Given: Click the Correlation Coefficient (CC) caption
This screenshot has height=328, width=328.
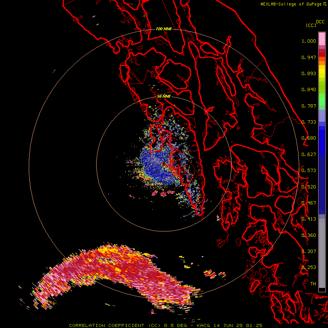Looking at the screenshot, I should (x=115, y=325).
